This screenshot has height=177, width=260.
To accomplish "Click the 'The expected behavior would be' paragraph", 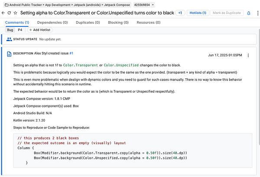I will click(94, 91).
